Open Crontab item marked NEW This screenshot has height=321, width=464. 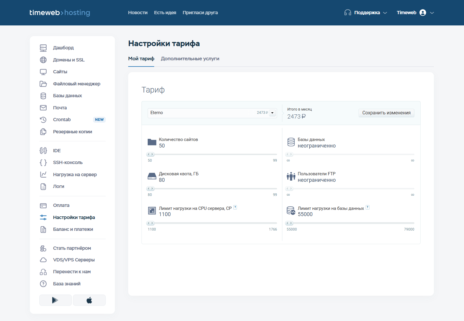(x=62, y=120)
